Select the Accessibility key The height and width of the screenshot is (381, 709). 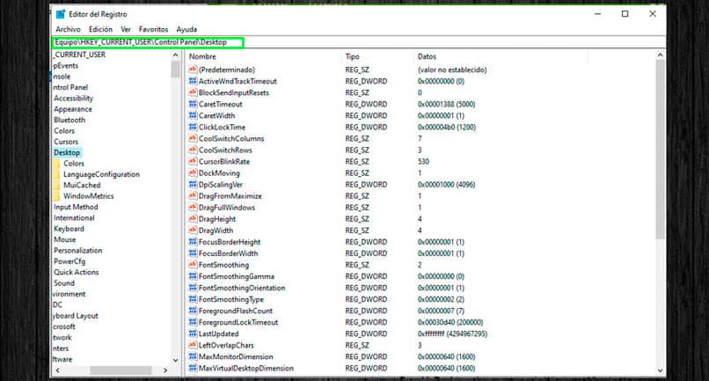(73, 99)
